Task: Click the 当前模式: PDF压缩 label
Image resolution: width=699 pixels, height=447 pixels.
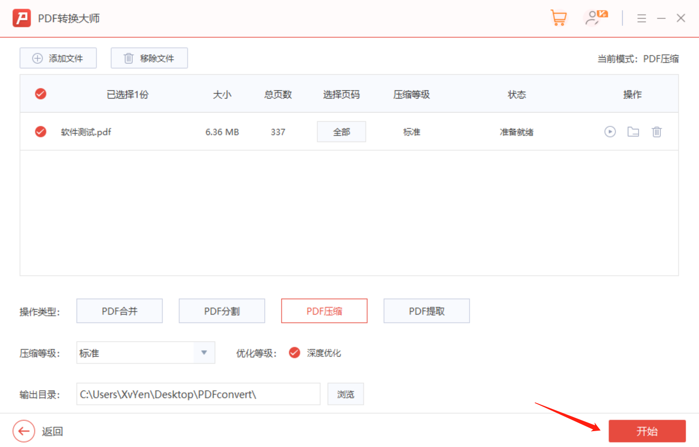Action: click(638, 58)
